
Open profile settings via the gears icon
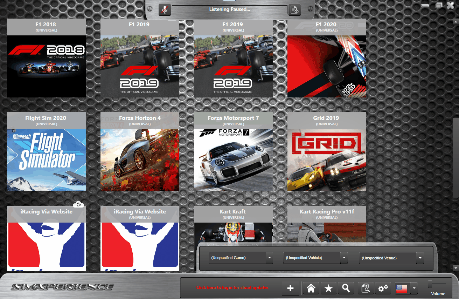(x=383, y=288)
